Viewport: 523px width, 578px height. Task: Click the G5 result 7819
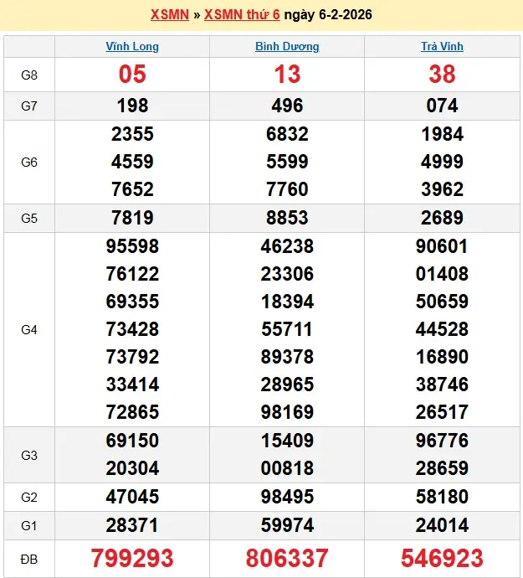point(132,218)
